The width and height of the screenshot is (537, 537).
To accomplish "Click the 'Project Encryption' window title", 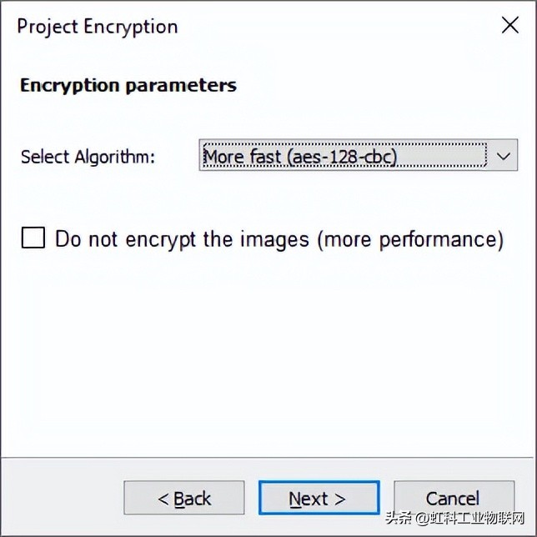I will [x=97, y=26].
